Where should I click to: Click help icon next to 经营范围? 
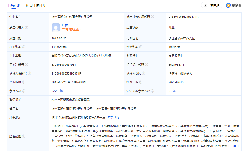pyautogui.click(x=24, y=136)
